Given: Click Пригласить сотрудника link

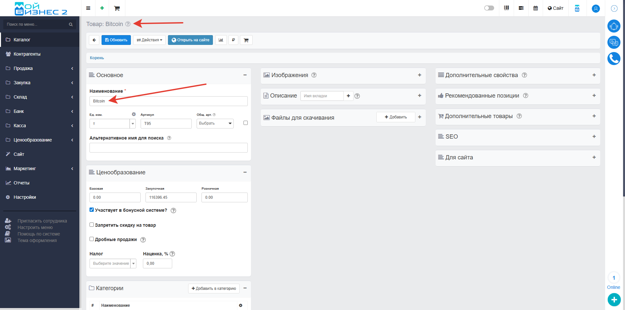Looking at the screenshot, I should pyautogui.click(x=42, y=221).
